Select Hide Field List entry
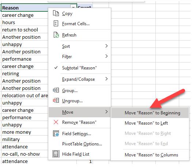192x167 pixels. 80,154
